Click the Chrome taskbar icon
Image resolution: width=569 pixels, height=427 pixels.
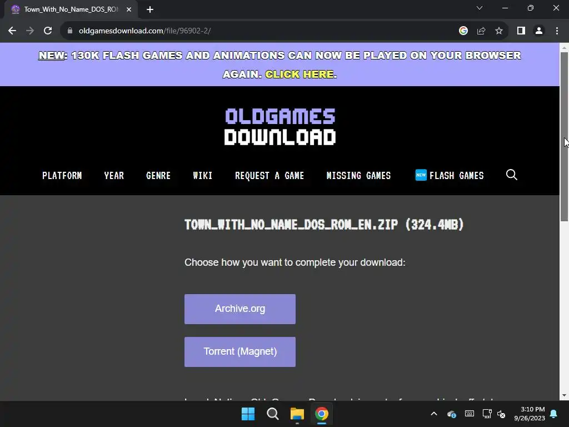click(322, 414)
